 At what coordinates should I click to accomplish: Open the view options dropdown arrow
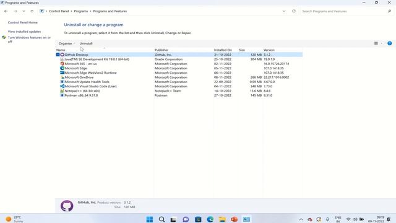click(382, 43)
